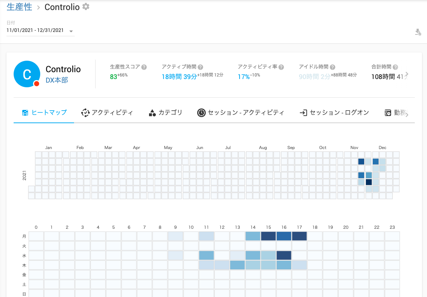Click the activity rate value 17%

coord(244,77)
